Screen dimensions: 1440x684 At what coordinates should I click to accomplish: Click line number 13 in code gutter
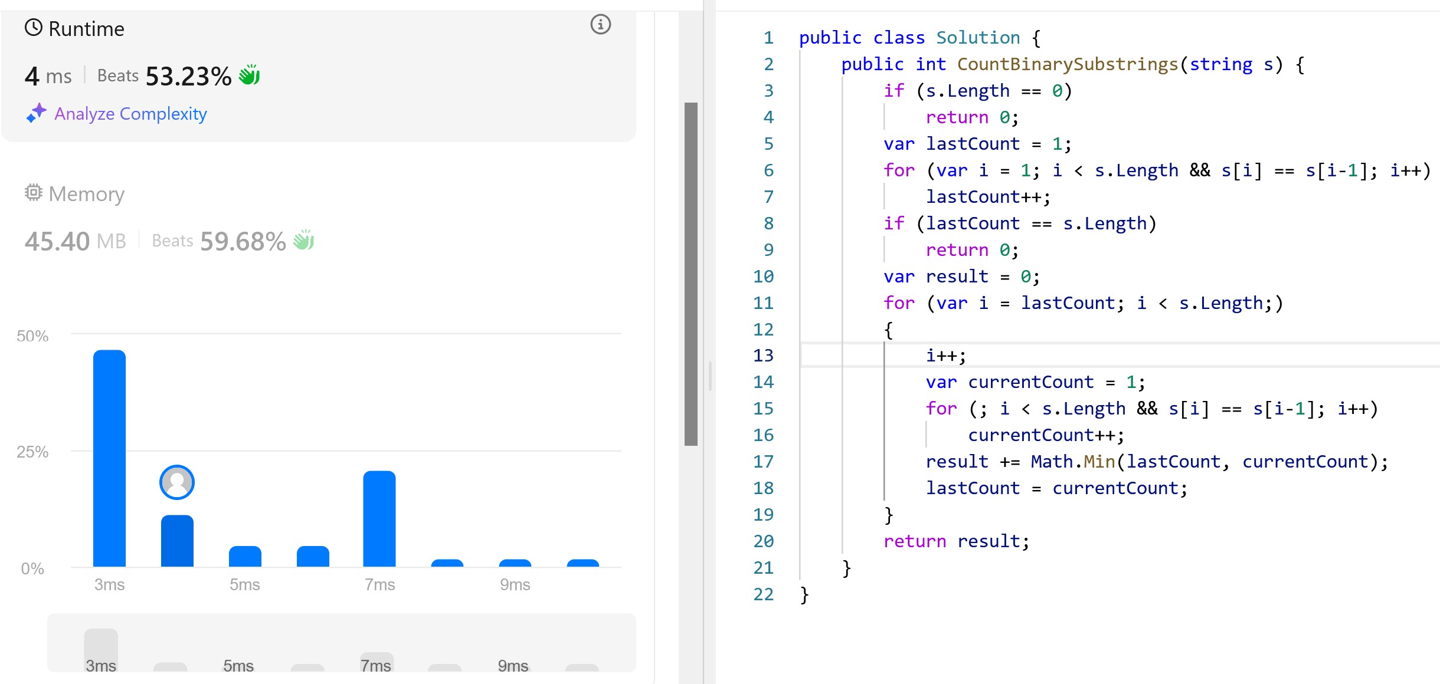click(x=763, y=356)
